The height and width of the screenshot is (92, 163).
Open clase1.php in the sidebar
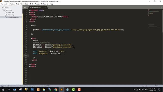(x=11, y=13)
